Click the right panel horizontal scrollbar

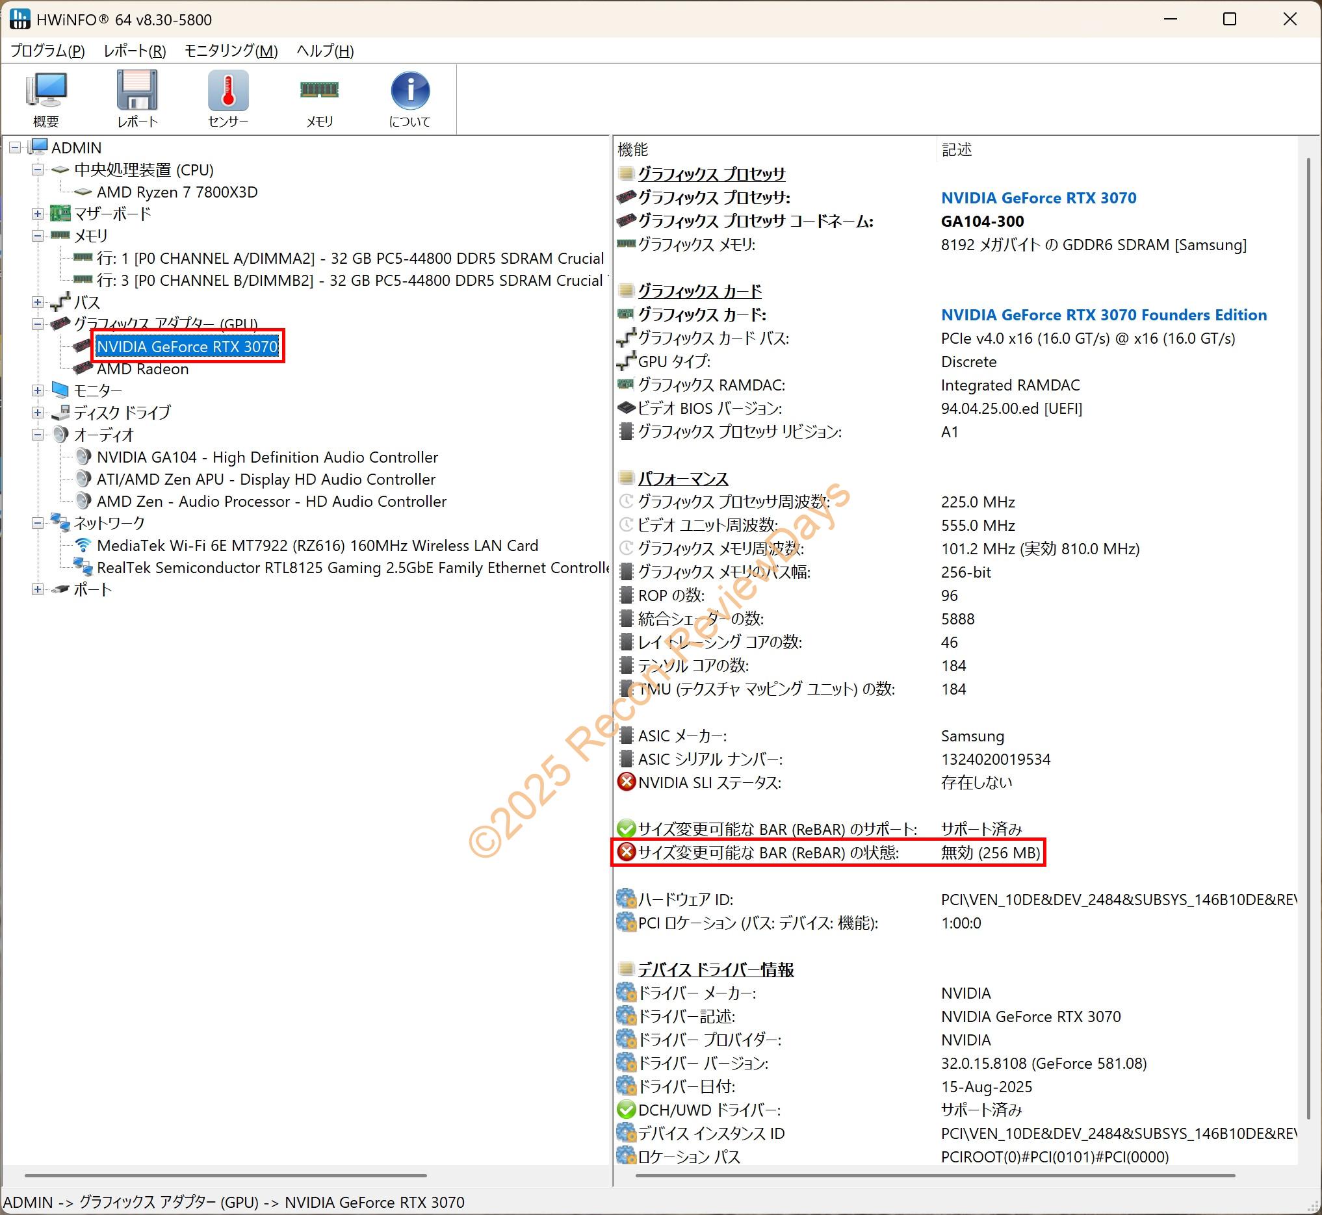point(934,1175)
